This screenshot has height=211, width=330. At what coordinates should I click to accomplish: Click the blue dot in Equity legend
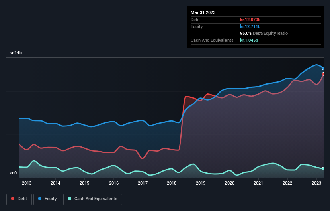point(39,199)
